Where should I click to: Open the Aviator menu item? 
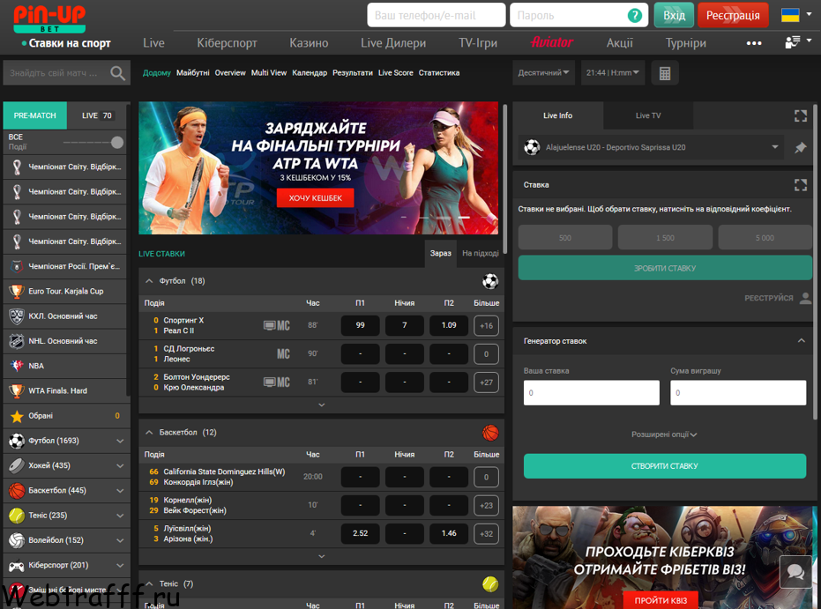(x=552, y=42)
